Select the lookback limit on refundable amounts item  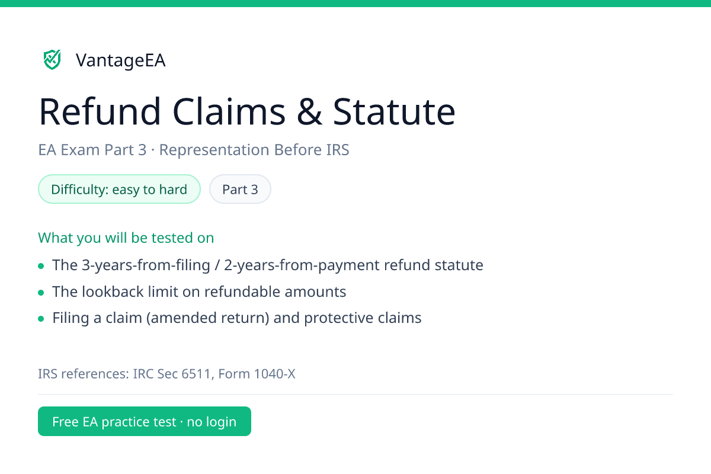pyautogui.click(x=199, y=292)
